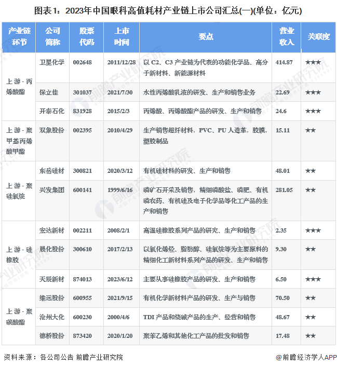The height and width of the screenshot is (368, 337).
Task: Click listing date 2000/4/6
Action: 118,317
